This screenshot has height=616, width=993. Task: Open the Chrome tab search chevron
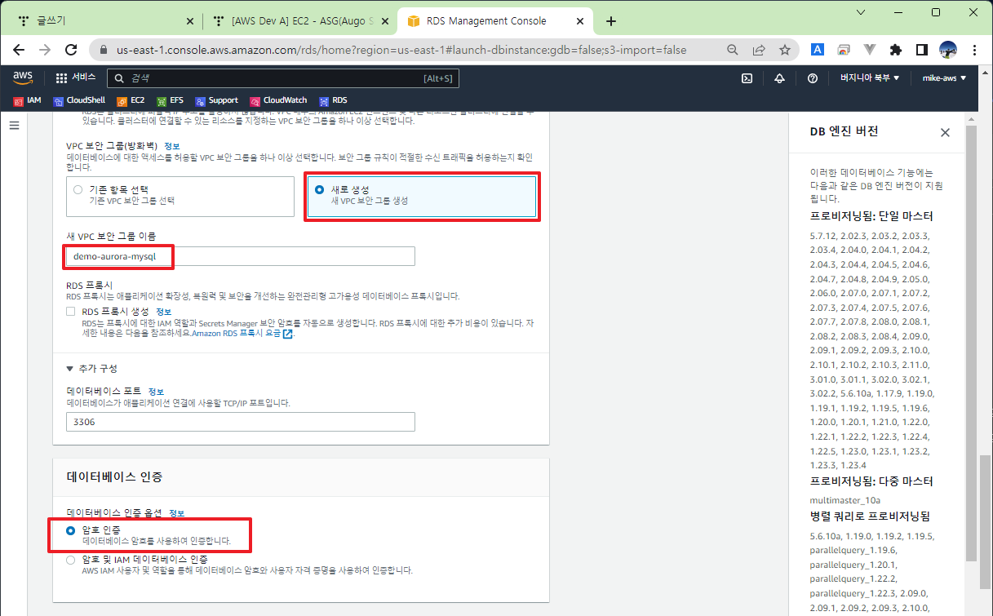tap(862, 11)
